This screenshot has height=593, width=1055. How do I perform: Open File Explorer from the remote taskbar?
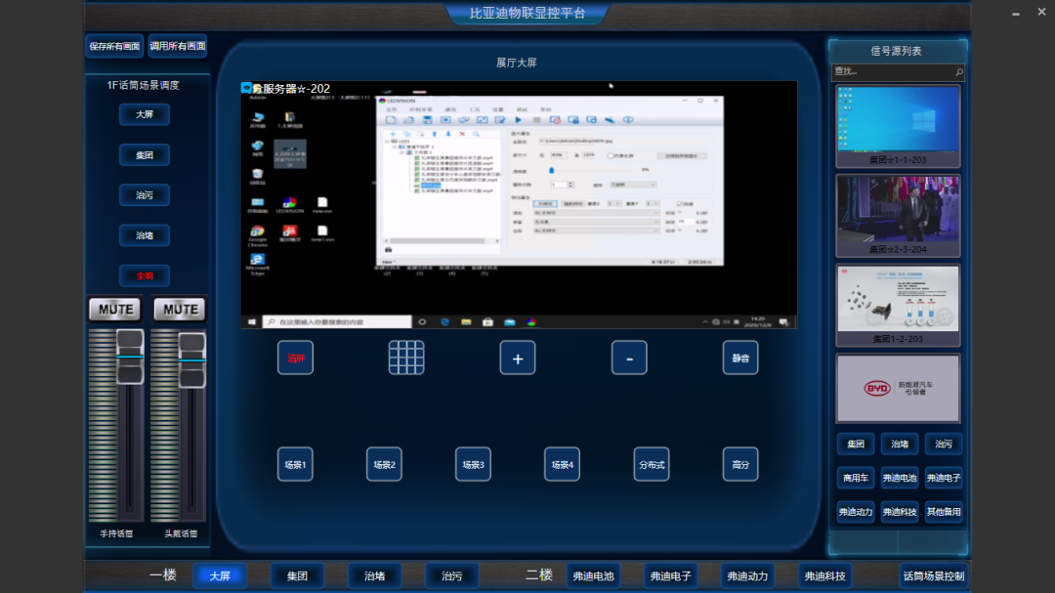click(466, 321)
